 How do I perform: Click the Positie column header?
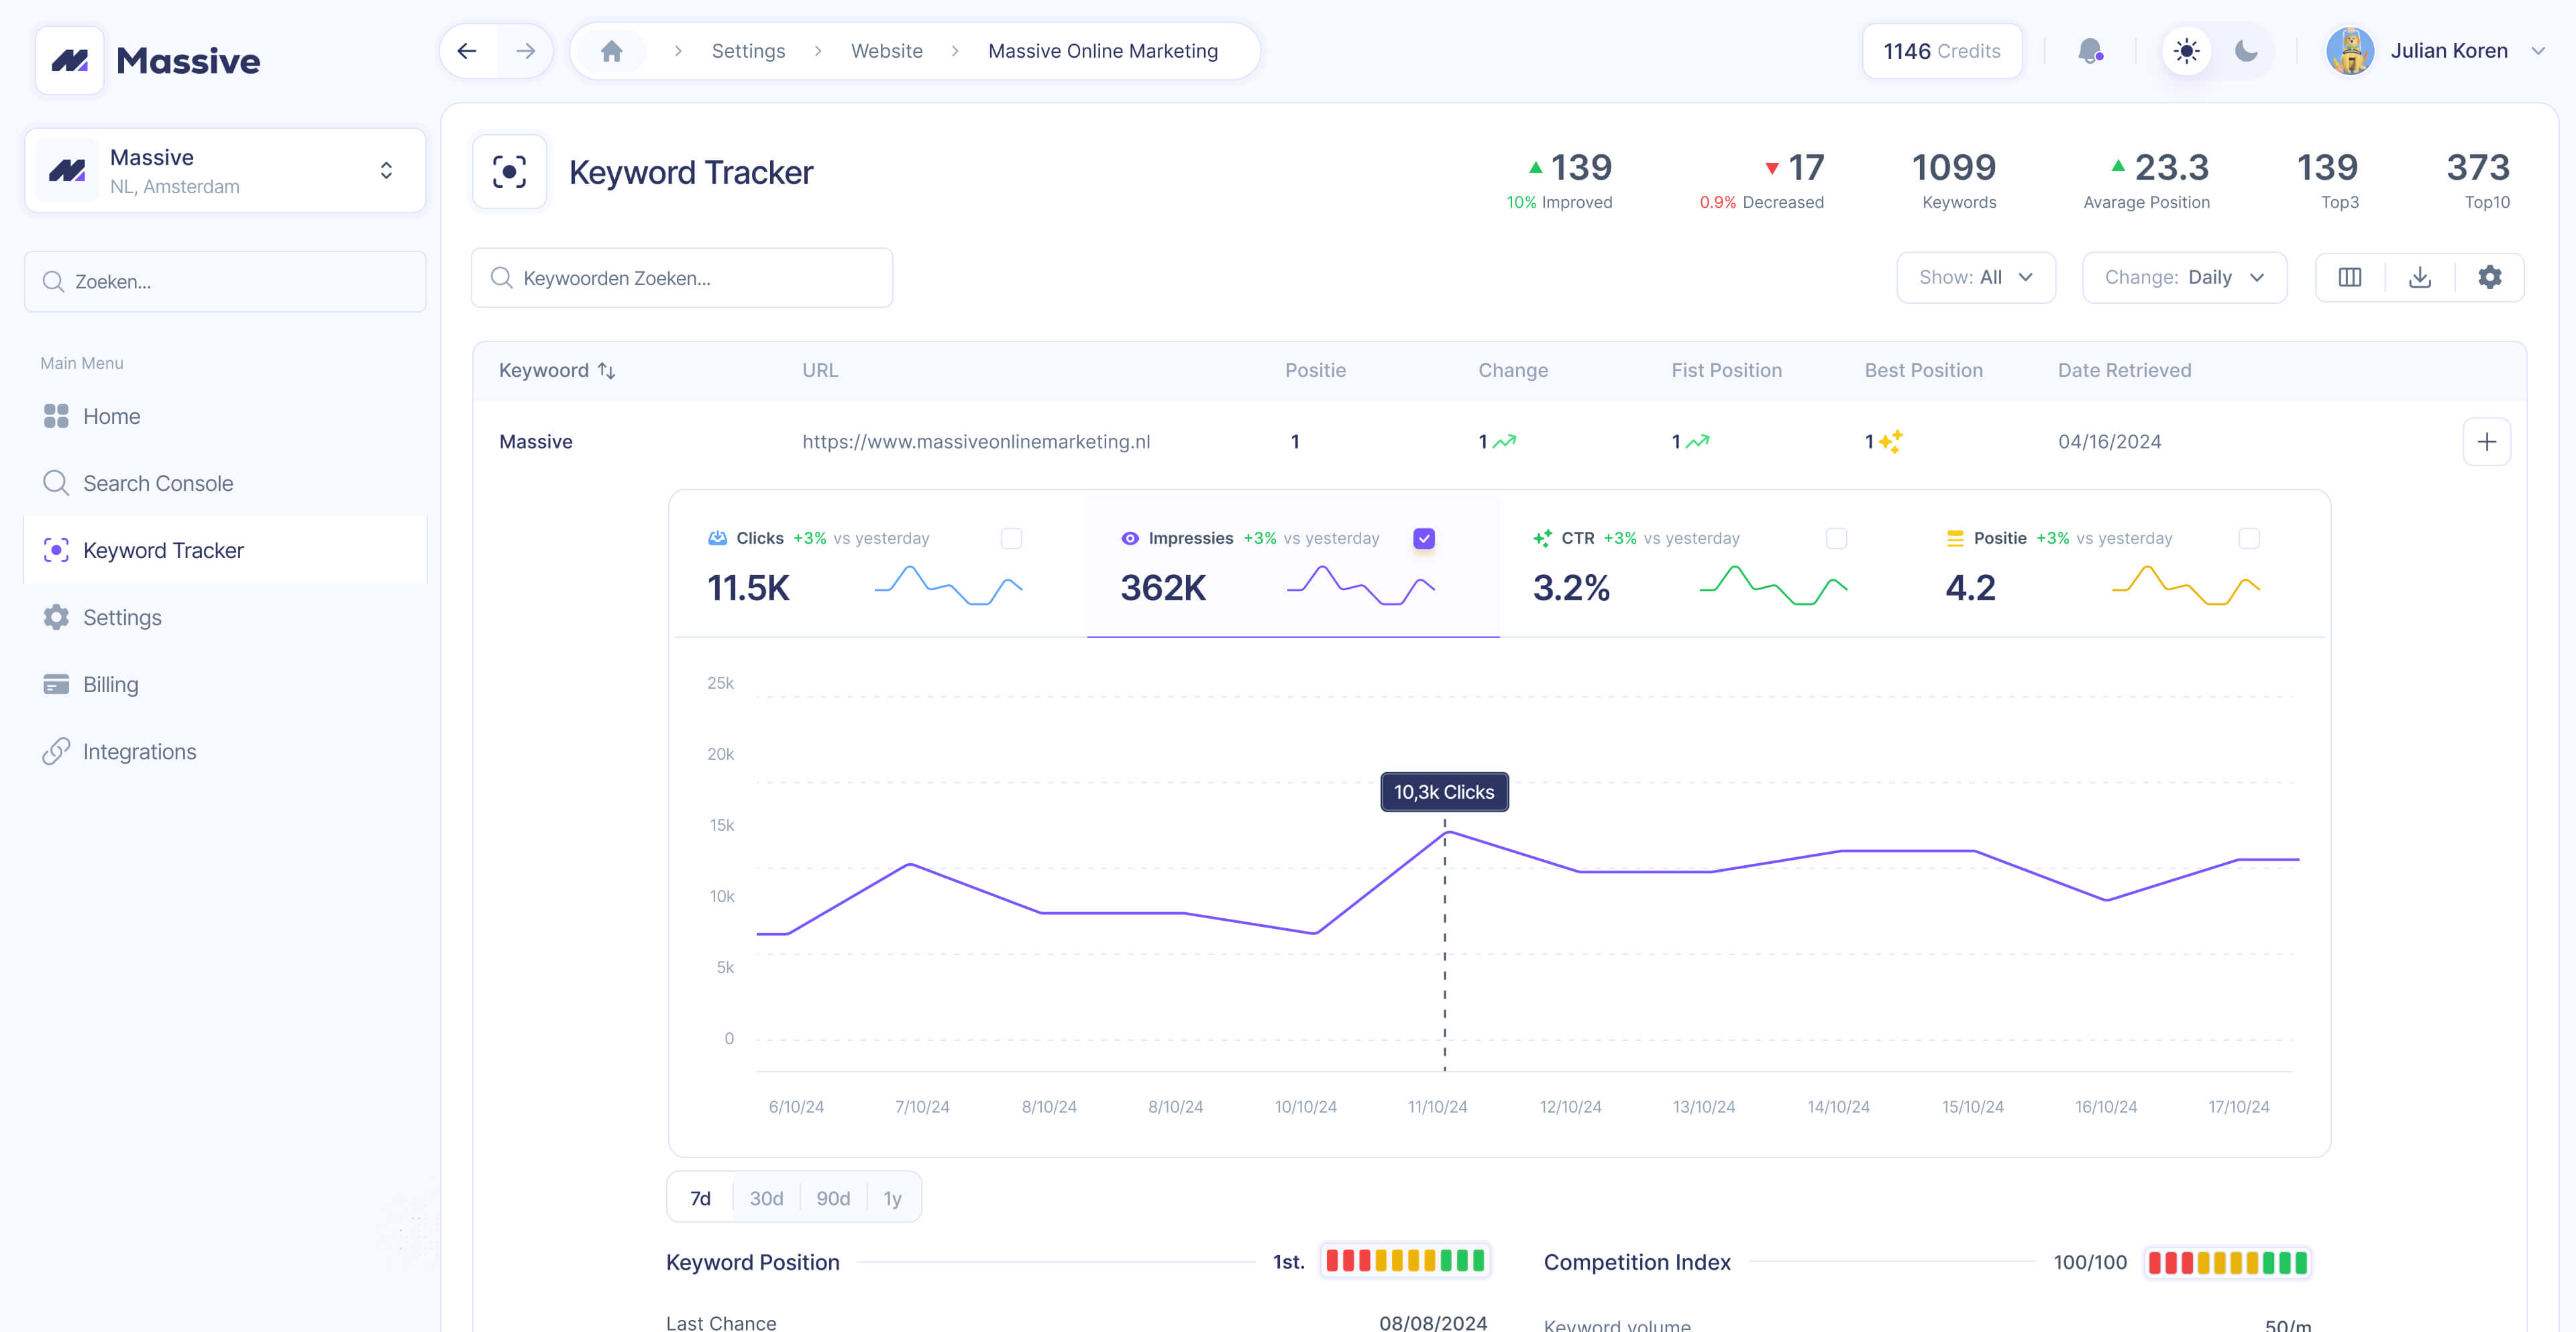[x=1315, y=370]
